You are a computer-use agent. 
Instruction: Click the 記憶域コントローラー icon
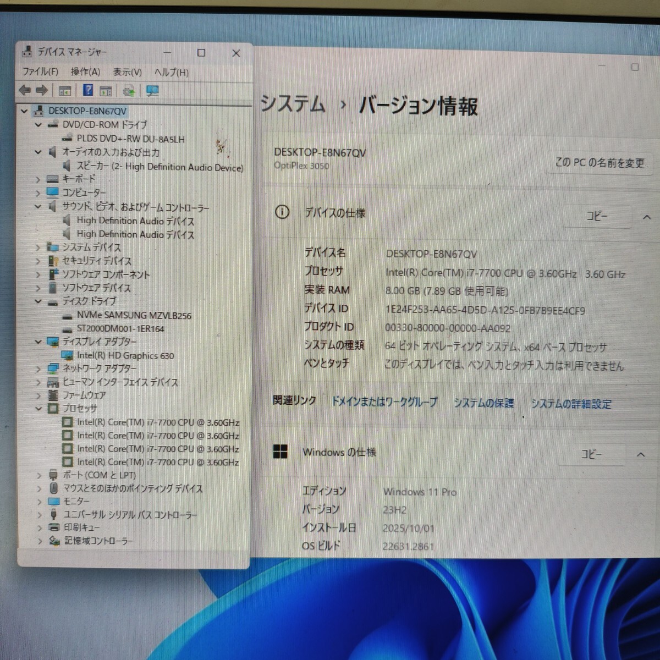point(54,541)
